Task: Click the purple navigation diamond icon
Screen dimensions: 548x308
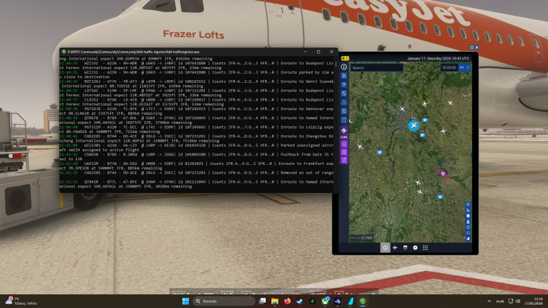Action: (344, 131)
